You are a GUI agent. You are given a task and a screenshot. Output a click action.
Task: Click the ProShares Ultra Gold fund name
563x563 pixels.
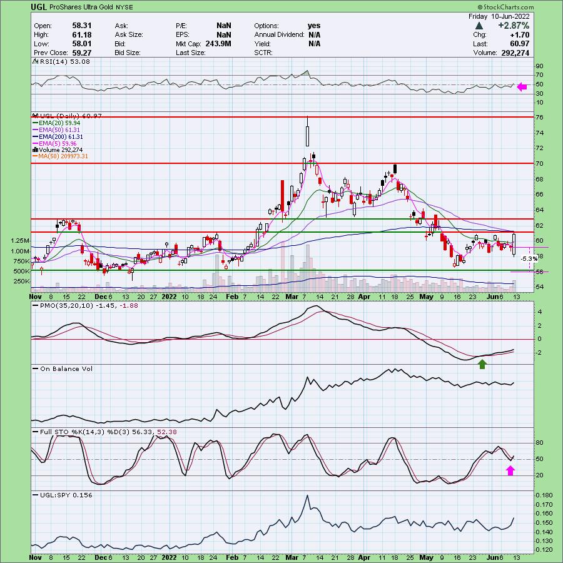81,7
